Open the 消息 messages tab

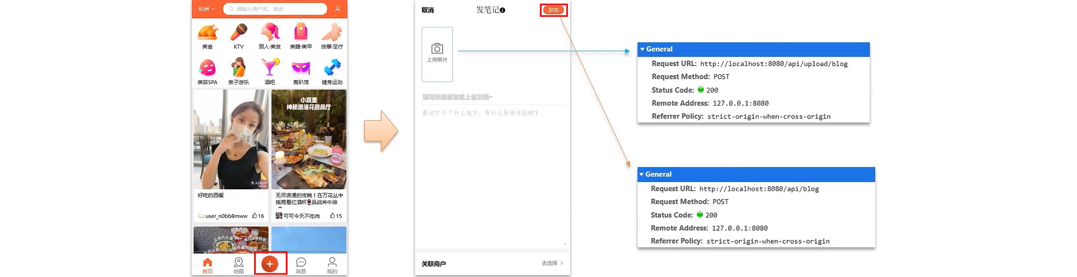pos(301,265)
